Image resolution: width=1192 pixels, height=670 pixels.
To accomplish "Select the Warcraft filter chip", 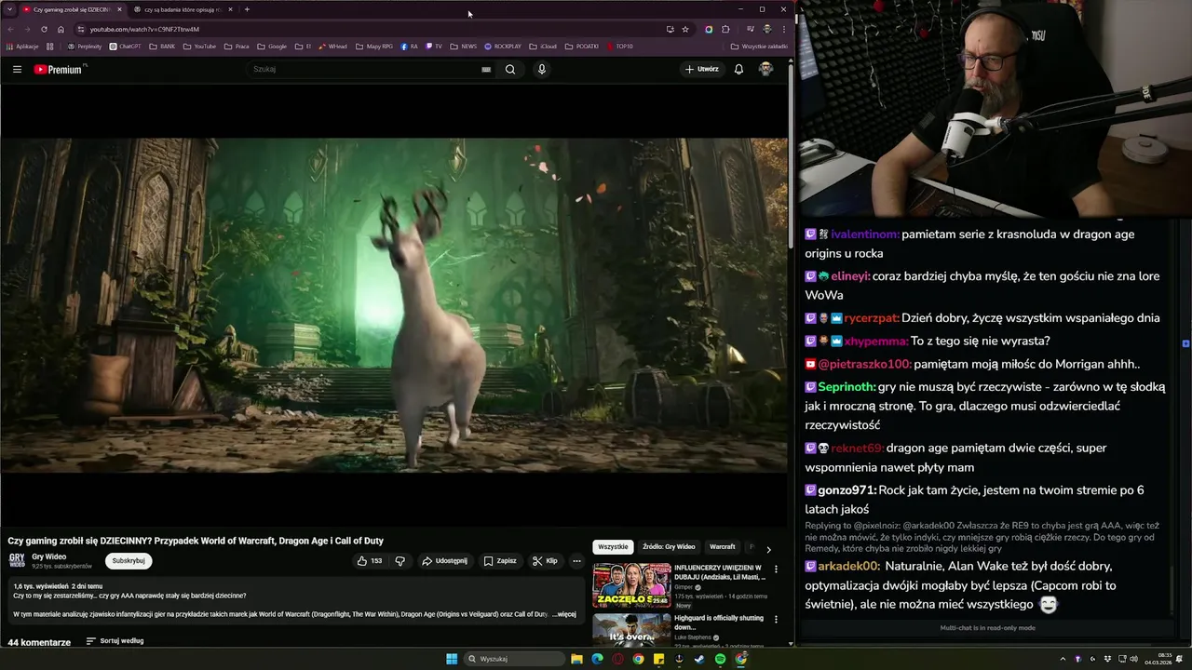I will [722, 547].
